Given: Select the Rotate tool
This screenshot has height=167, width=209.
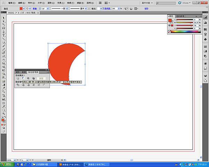Looking at the screenshot, I should point(3,60).
